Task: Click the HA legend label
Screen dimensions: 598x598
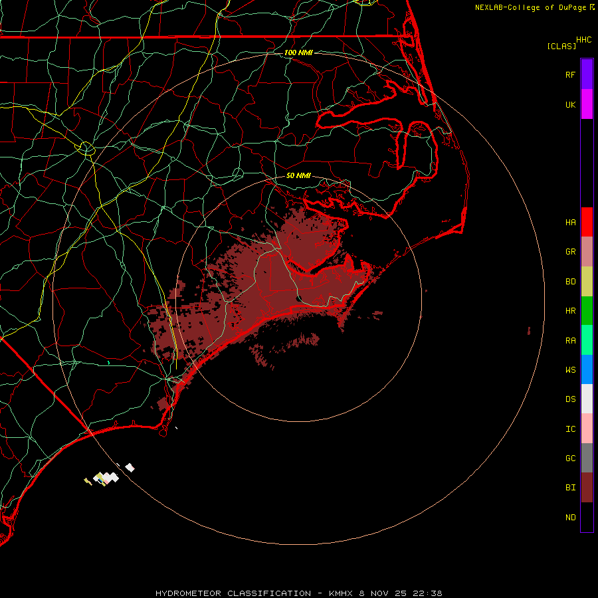Action: [x=570, y=223]
